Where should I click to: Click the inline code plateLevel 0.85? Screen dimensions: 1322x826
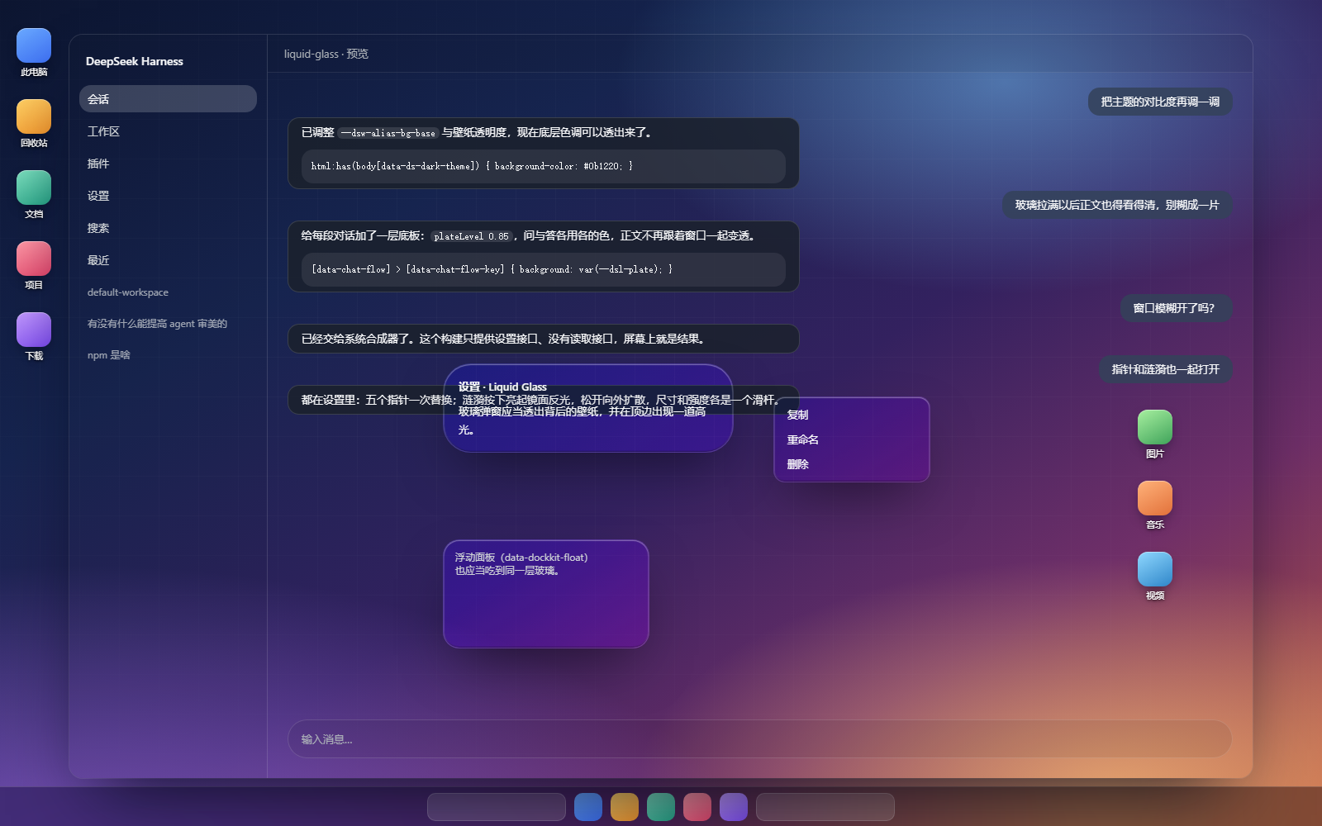point(472,236)
